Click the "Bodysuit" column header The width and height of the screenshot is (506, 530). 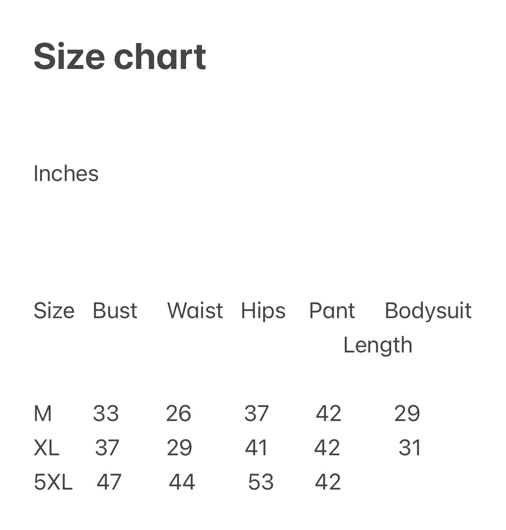click(x=428, y=311)
